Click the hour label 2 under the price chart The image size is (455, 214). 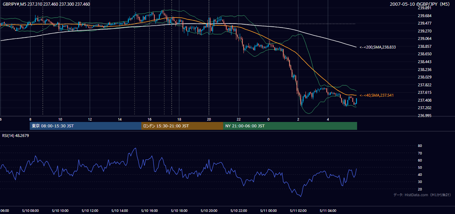click(x=298, y=119)
